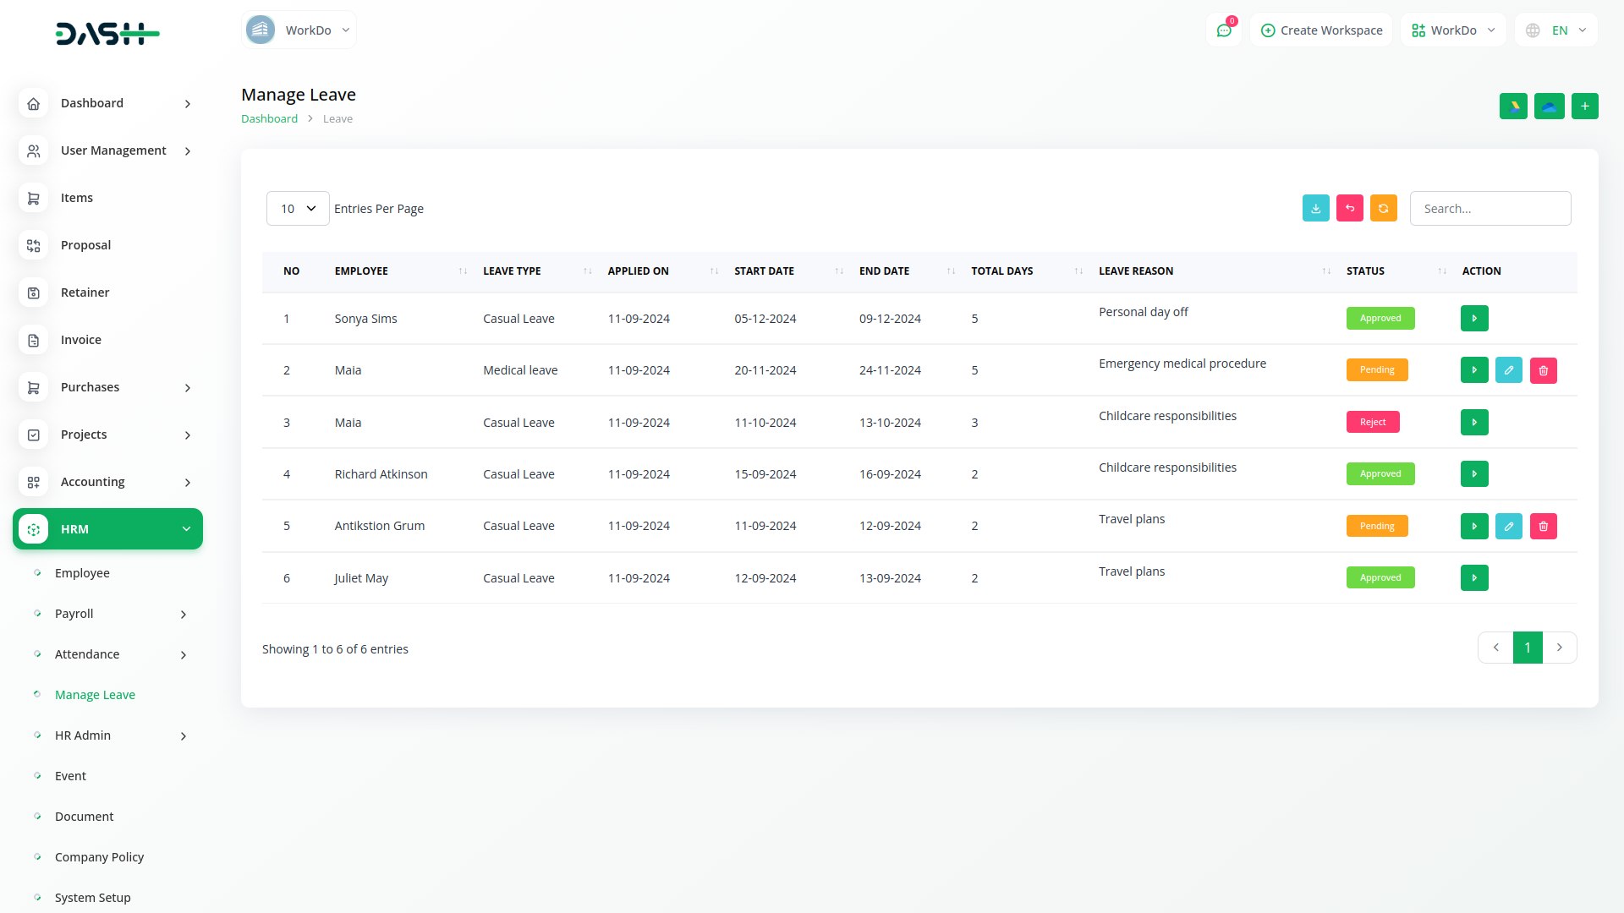Open the EN language dropdown
The width and height of the screenshot is (1624, 913).
[1557, 30]
